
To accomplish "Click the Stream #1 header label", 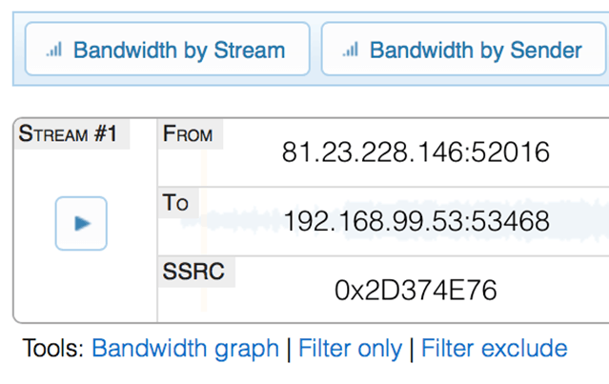I will 67,134.
